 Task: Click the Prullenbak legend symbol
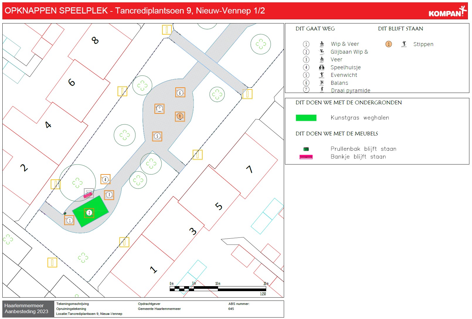tap(306, 149)
